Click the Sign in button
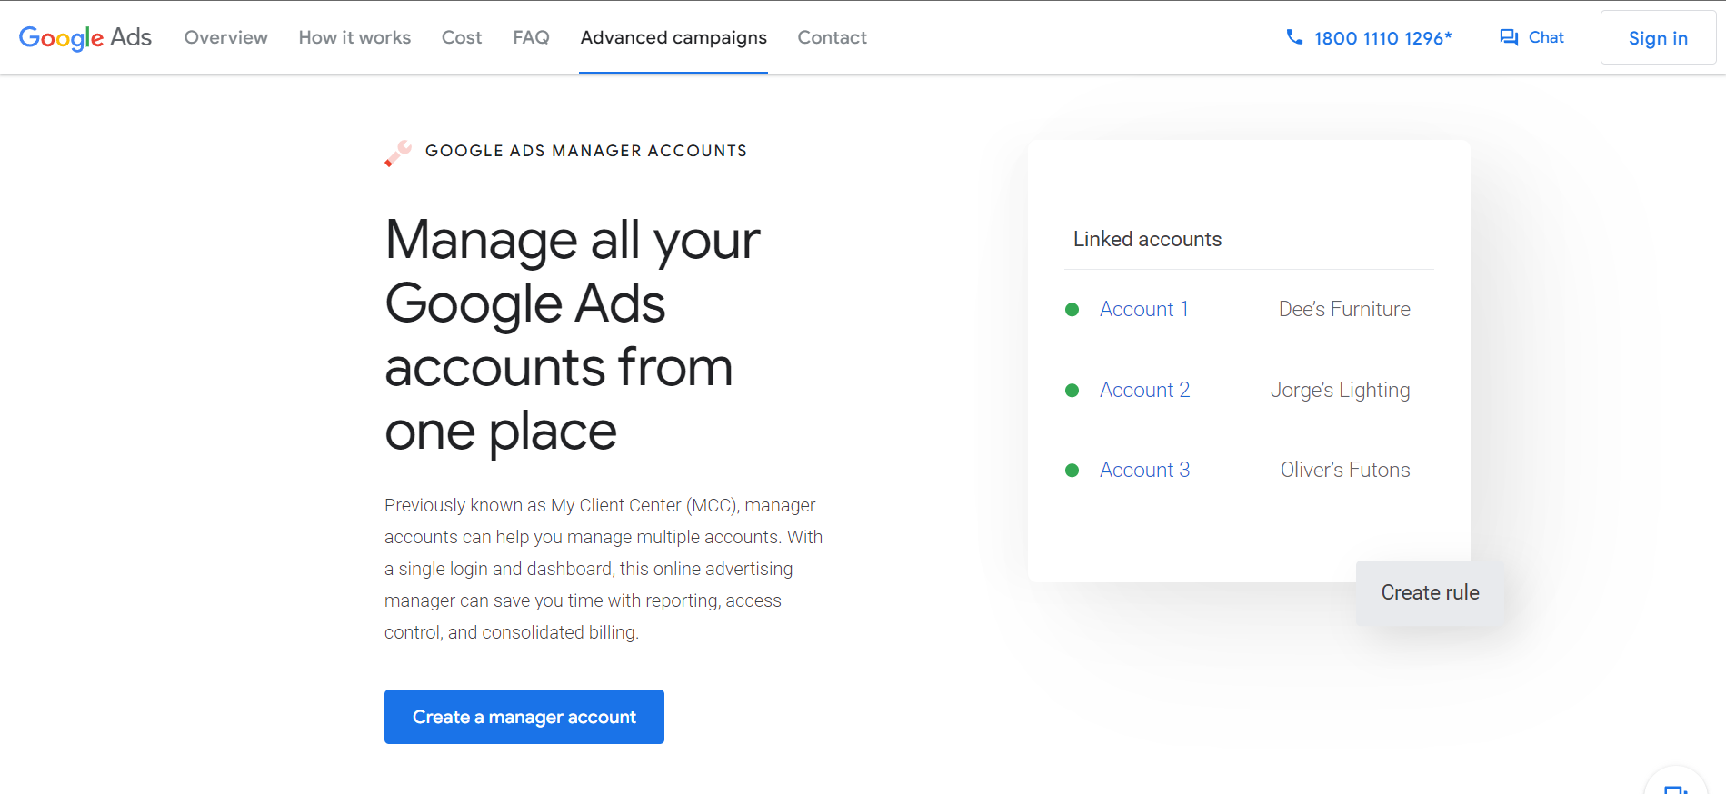Viewport: 1726px width, 794px height. click(1658, 37)
